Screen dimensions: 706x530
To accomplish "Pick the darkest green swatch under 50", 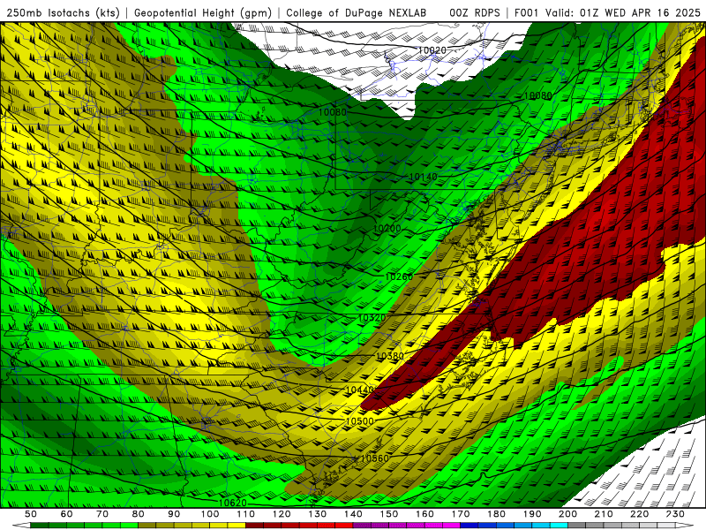I will 40,526.
